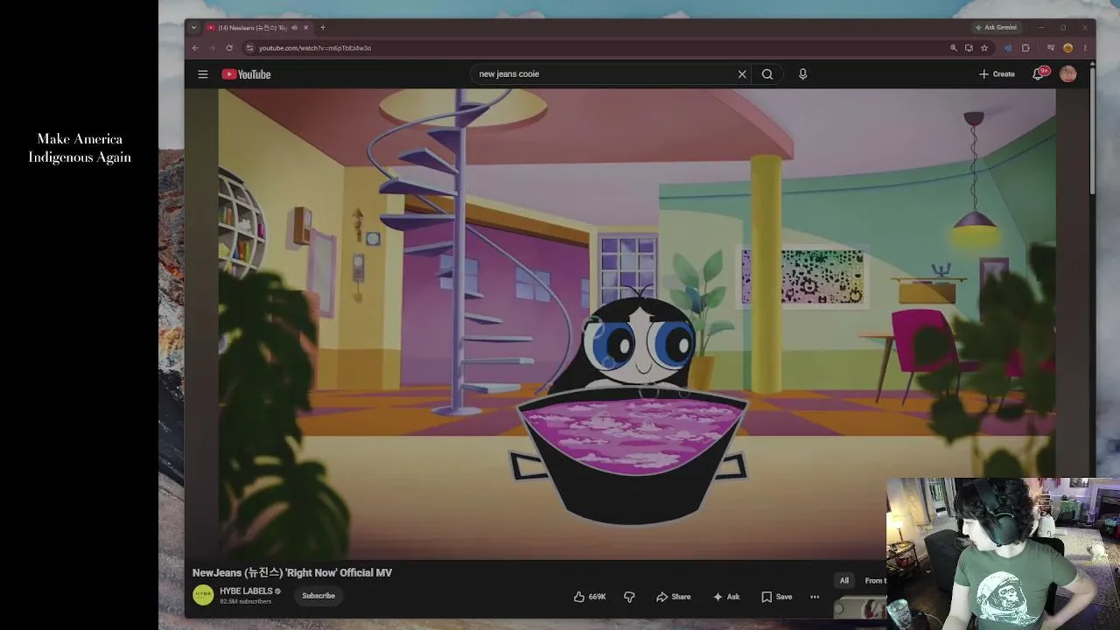The image size is (1120, 630).
Task: Click the install/cast icon in address bar
Action: pyautogui.click(x=969, y=48)
